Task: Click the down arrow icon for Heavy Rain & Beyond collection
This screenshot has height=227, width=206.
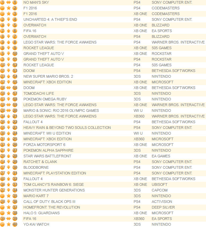Action: [x=9, y=128]
